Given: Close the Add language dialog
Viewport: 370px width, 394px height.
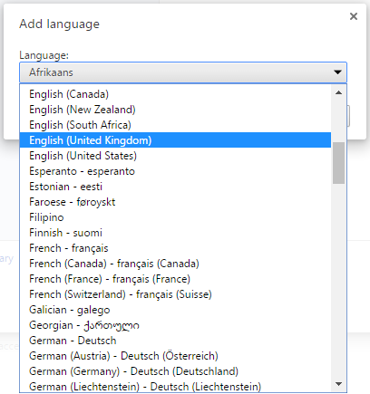Looking at the screenshot, I should [x=354, y=16].
